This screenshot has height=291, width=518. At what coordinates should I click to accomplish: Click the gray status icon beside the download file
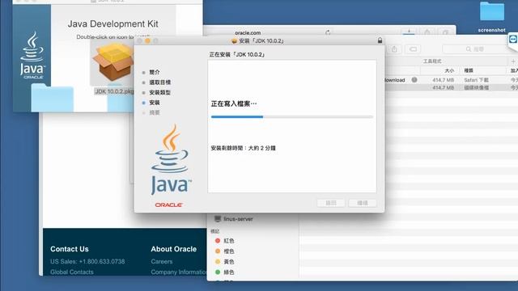pos(414,80)
